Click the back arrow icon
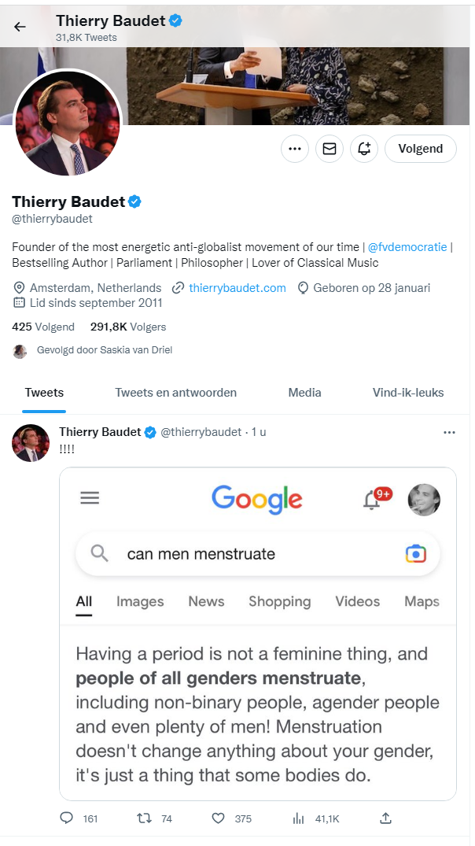The image size is (475, 846). coord(20,27)
